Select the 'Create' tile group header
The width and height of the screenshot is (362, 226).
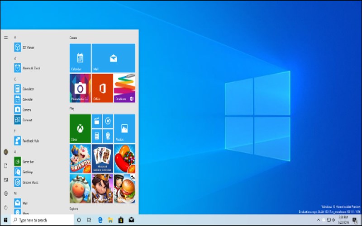[73, 38]
